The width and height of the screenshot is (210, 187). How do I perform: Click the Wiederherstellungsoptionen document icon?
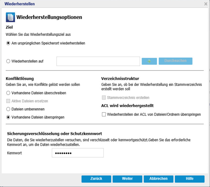coord(11,17)
